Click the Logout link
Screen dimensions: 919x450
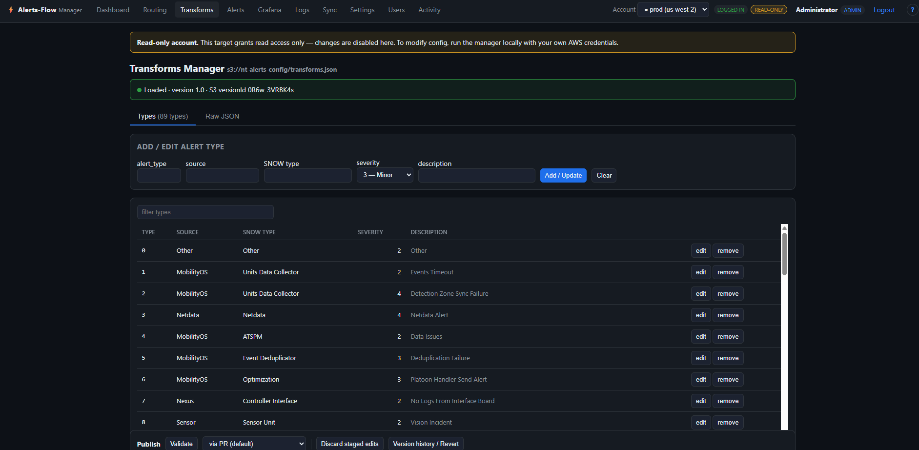pos(884,10)
